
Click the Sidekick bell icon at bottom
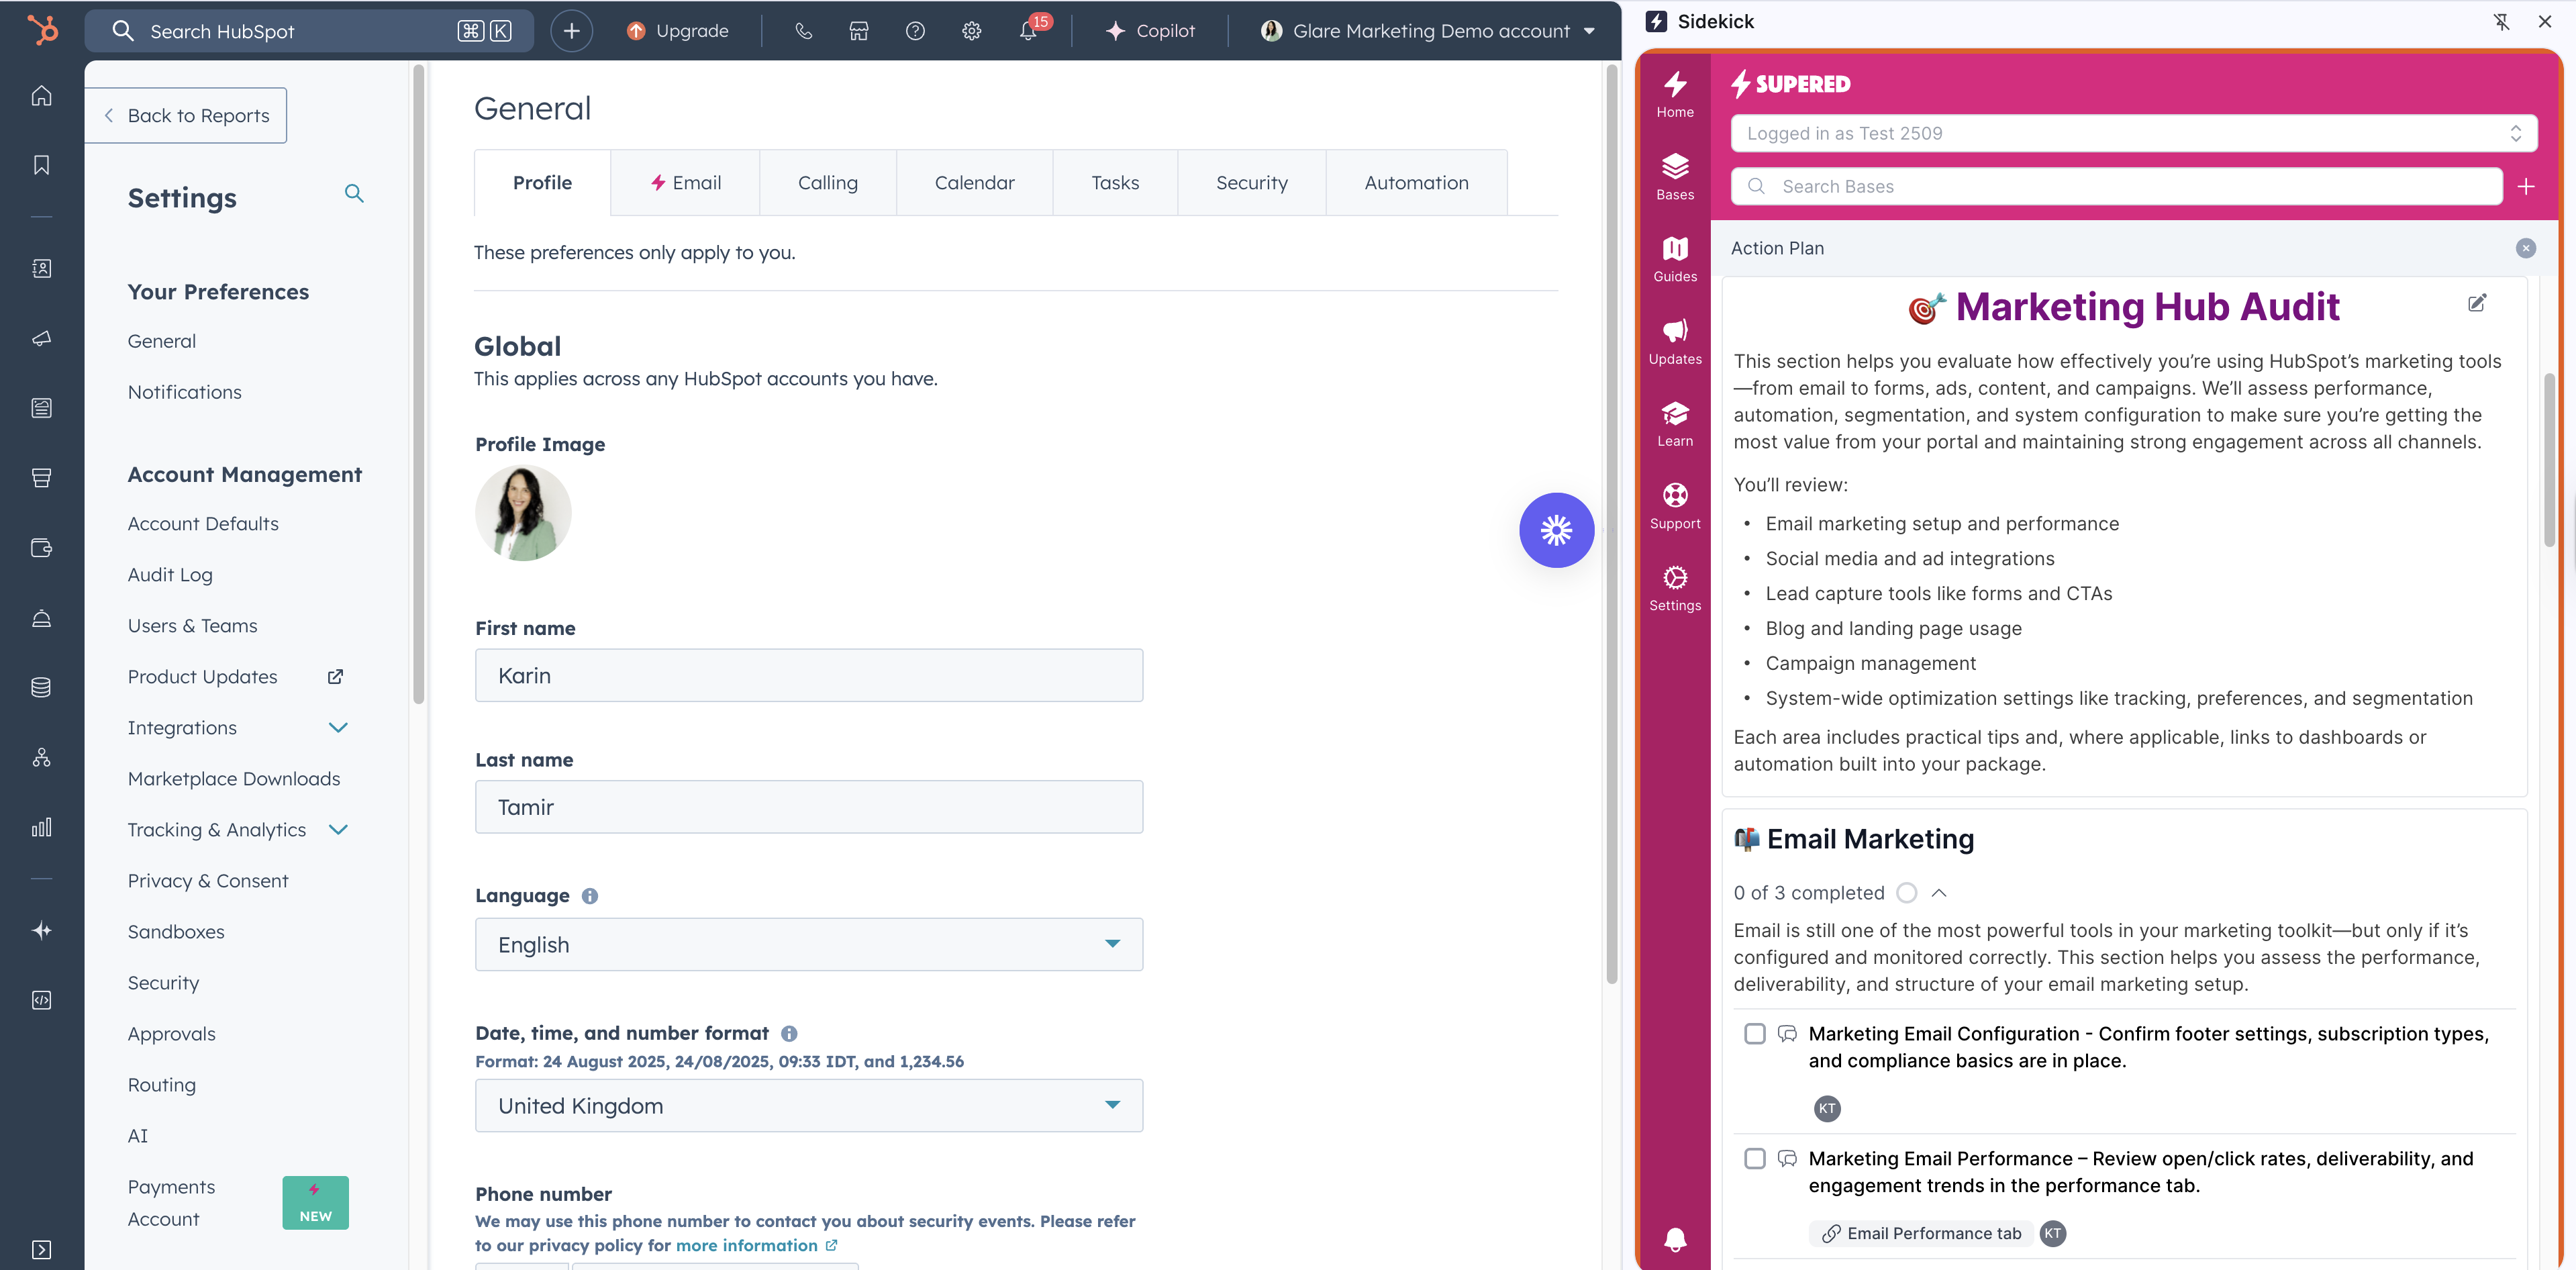point(1675,1240)
